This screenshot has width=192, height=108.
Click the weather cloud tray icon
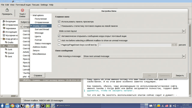pos(159,106)
